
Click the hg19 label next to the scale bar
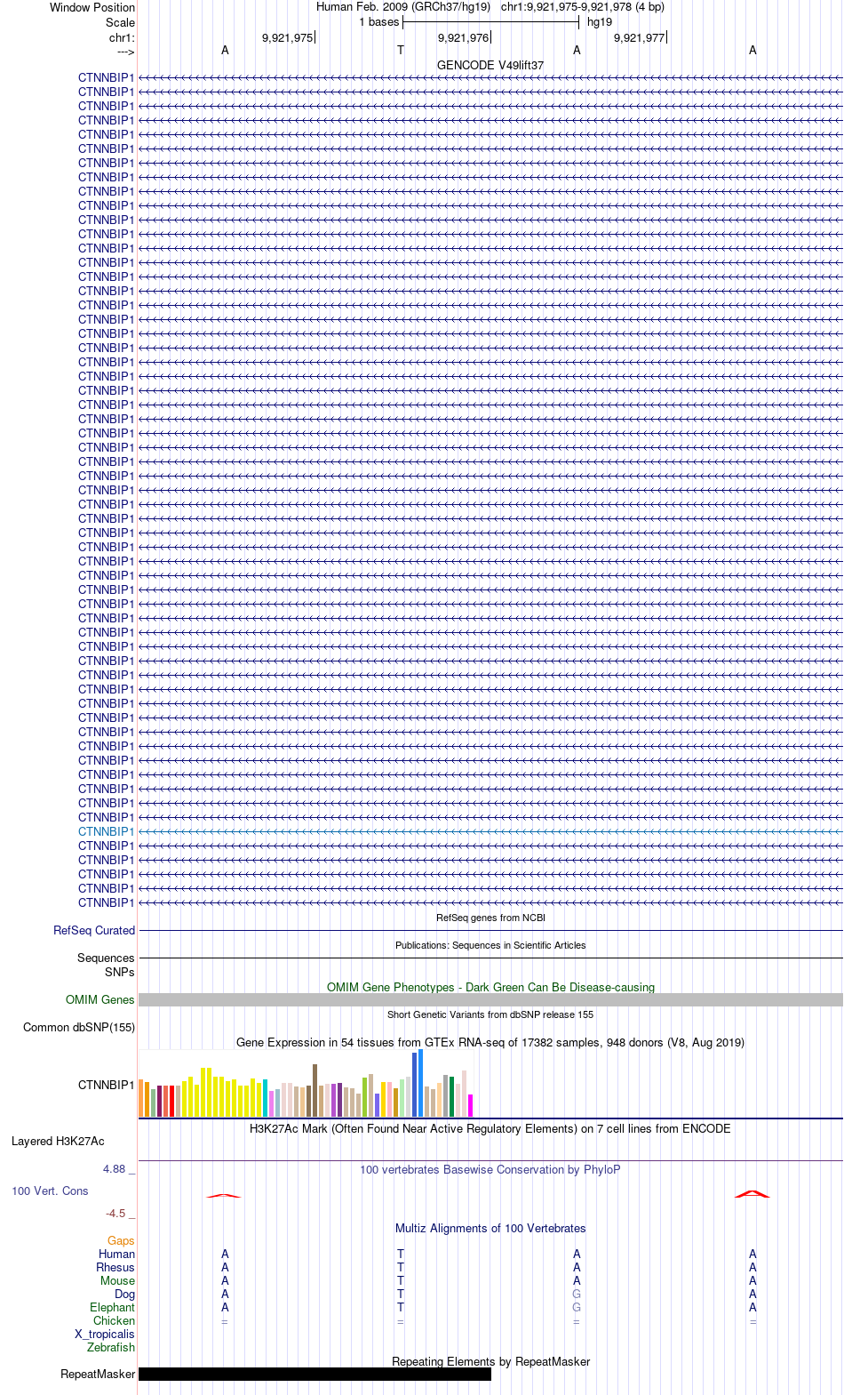[x=600, y=22]
